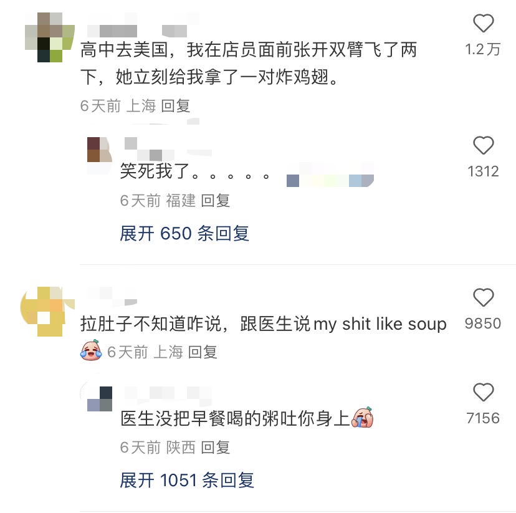Reply to the 炸鸡翅 comment from 上海
This screenshot has height=513, width=516.
pyautogui.click(x=176, y=106)
